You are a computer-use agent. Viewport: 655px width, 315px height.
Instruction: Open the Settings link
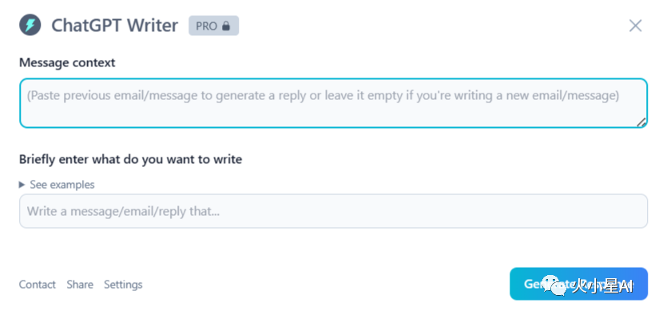(x=123, y=285)
